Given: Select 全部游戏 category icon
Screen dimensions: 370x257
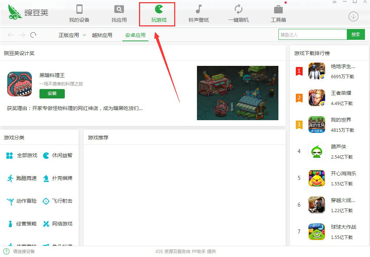Looking at the screenshot, I should [9, 156].
